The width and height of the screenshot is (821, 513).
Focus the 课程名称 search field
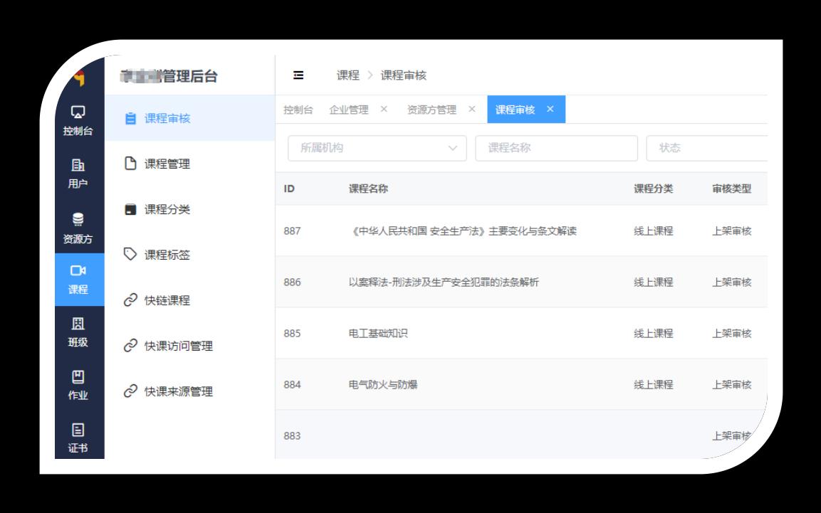pyautogui.click(x=557, y=148)
